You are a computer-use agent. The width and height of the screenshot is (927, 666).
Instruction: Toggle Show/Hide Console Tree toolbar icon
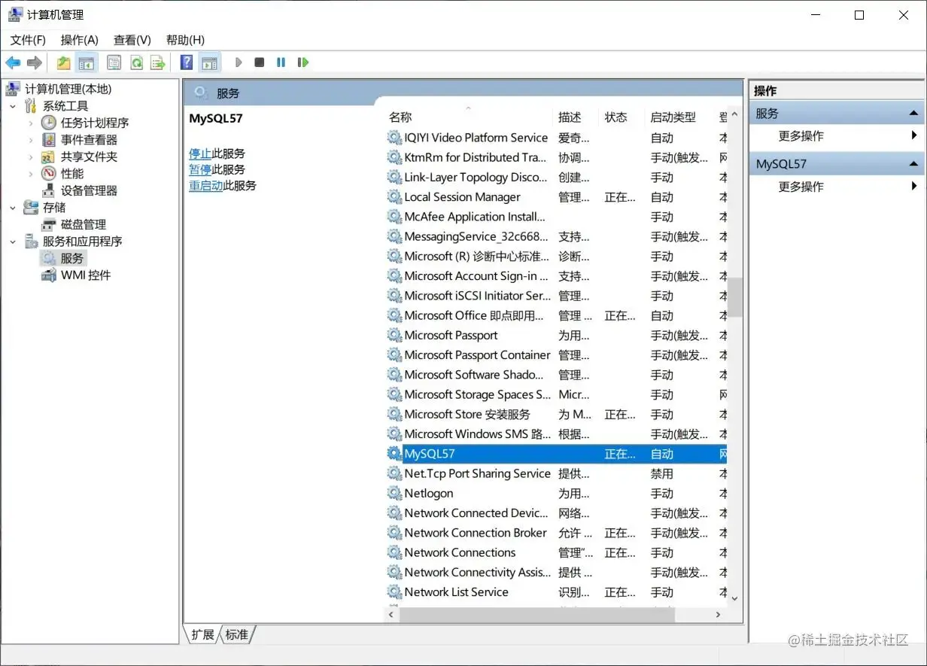coord(87,62)
